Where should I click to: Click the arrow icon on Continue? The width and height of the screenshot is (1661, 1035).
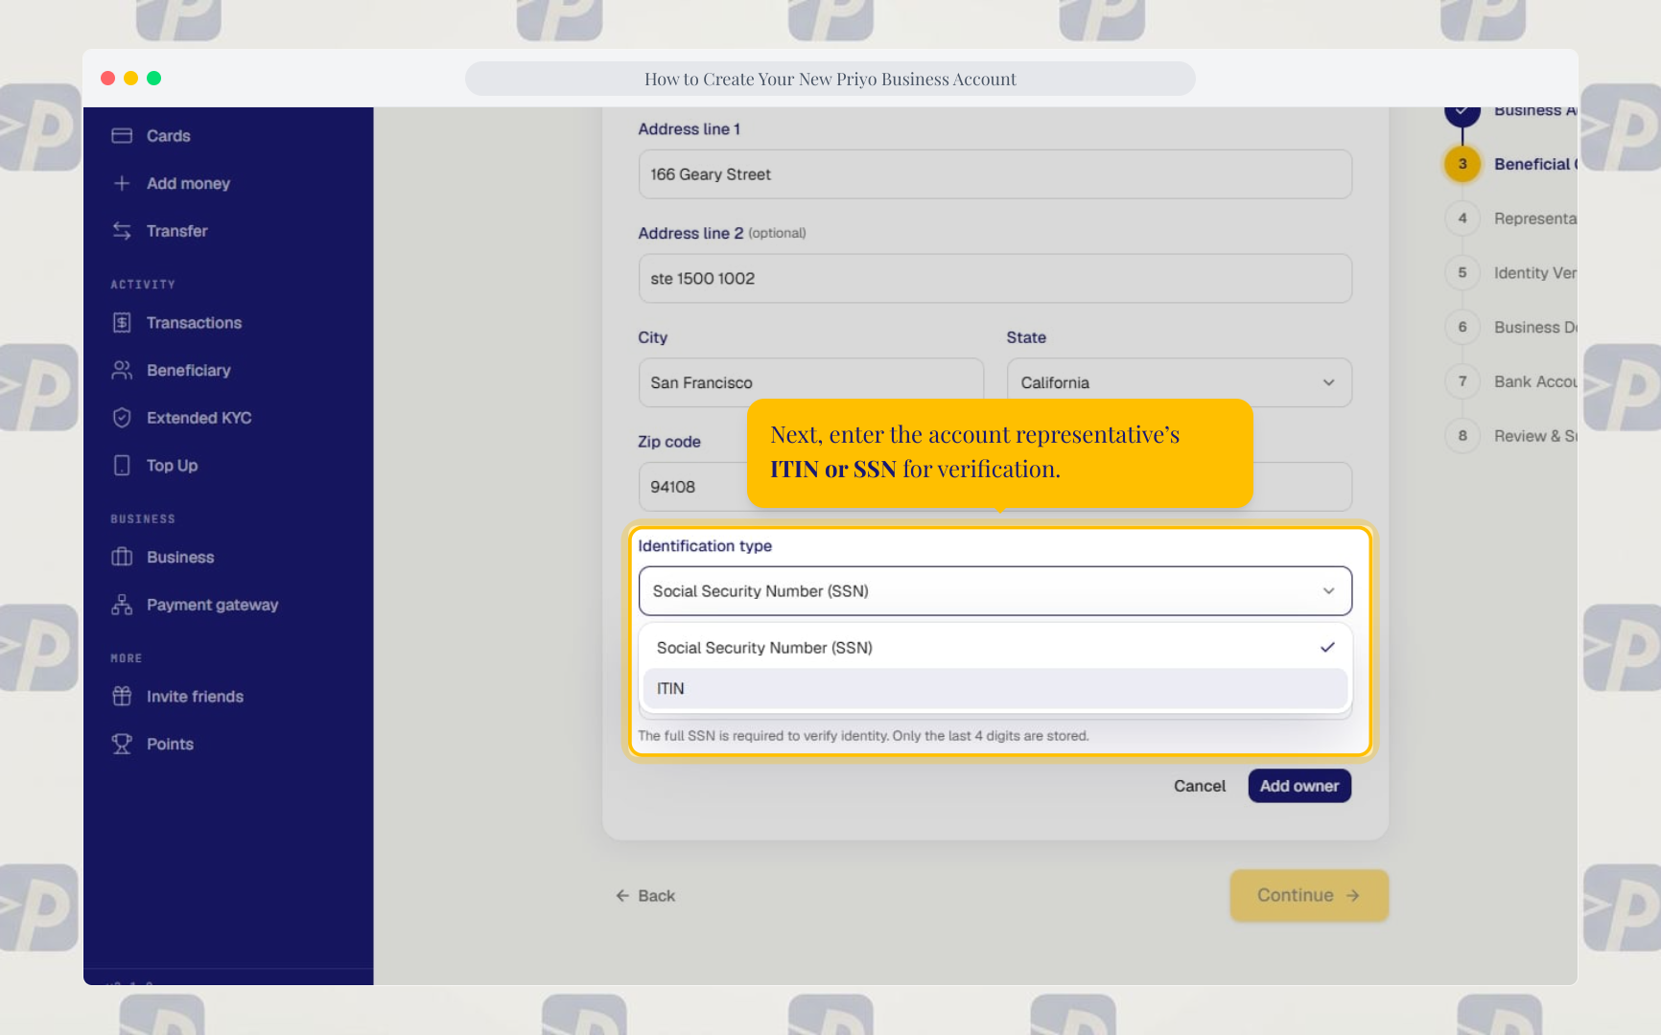pos(1353,895)
